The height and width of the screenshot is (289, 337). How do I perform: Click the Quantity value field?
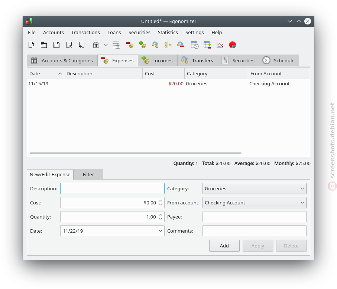(x=109, y=217)
